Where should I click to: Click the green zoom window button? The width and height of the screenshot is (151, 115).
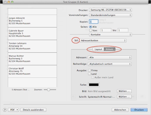(12, 2)
